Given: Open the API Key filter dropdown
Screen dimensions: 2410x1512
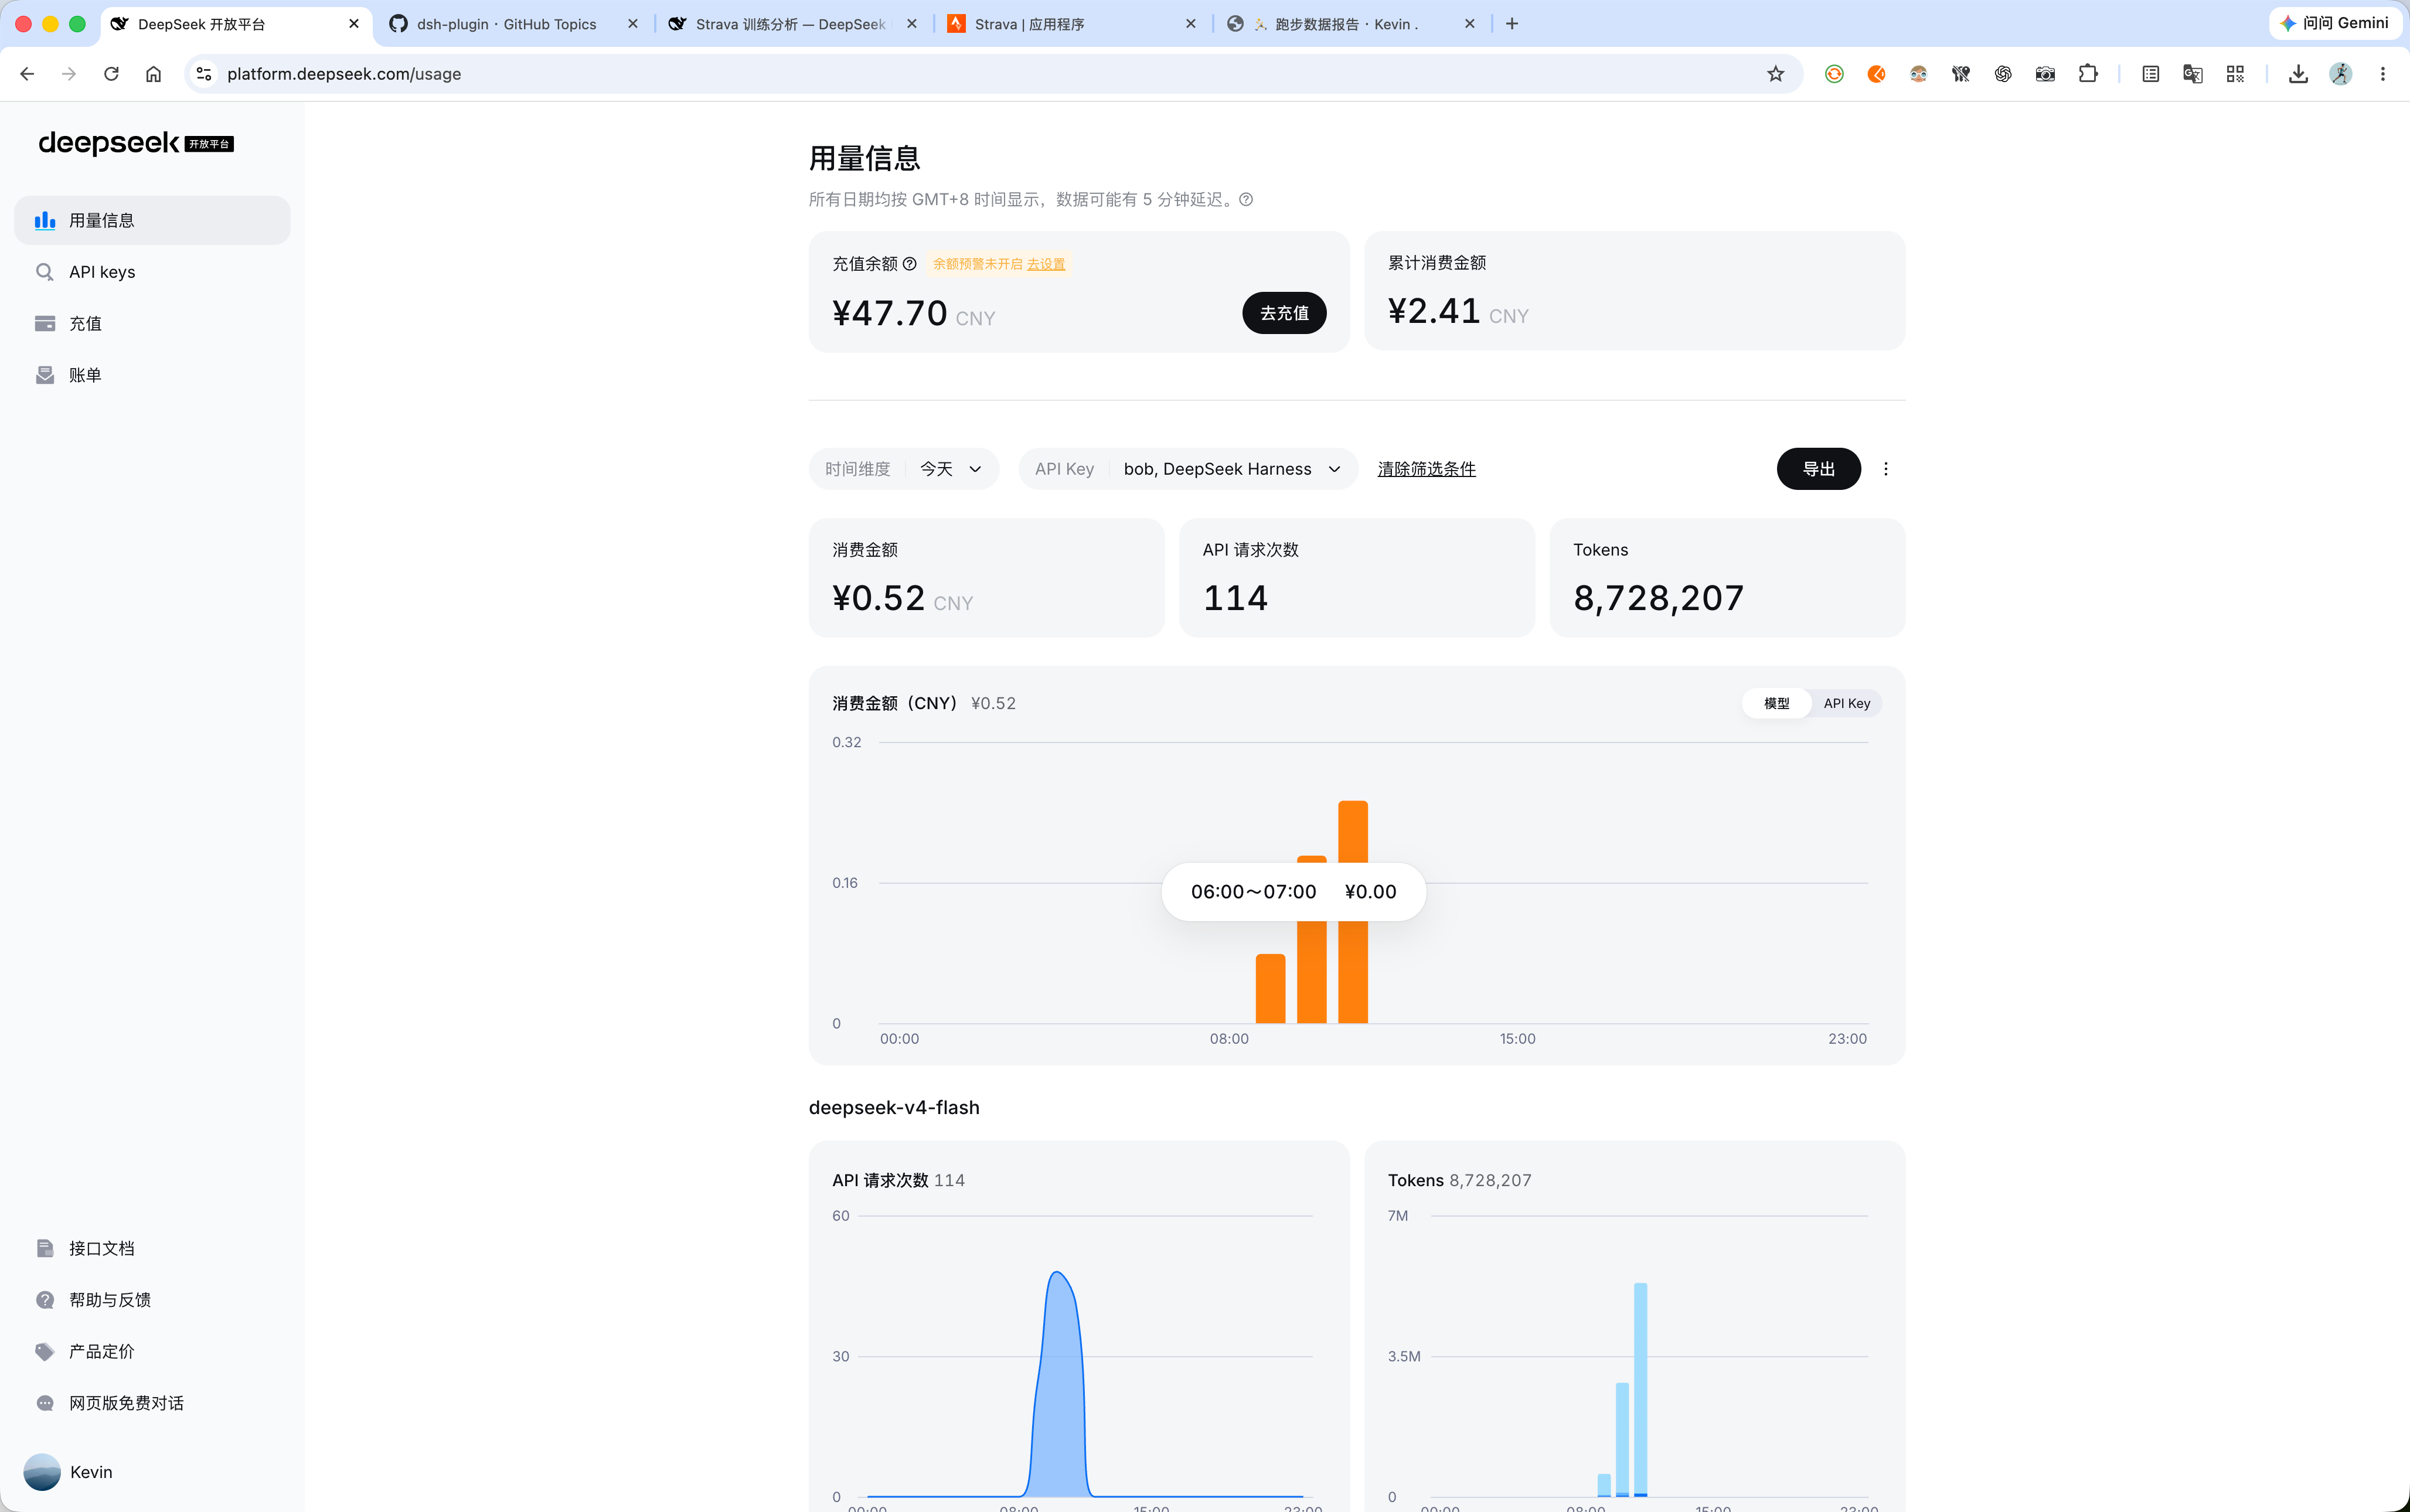Looking at the screenshot, I should tap(1188, 469).
